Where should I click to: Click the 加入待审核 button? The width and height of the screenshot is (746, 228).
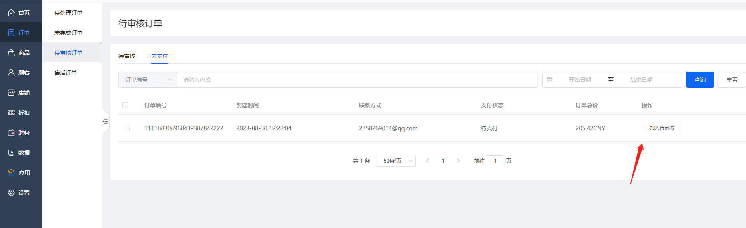tap(662, 128)
